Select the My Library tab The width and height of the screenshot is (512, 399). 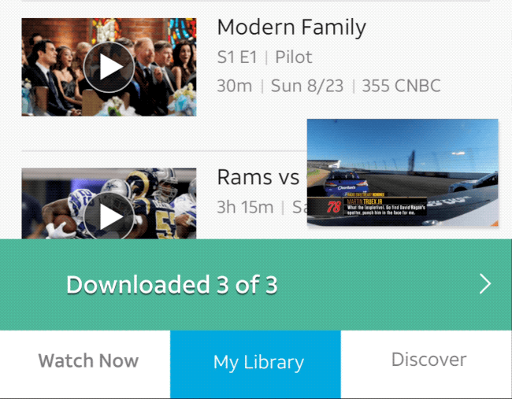point(258,363)
